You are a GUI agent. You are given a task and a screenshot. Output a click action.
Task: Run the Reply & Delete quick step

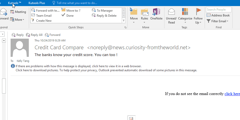(104, 15)
